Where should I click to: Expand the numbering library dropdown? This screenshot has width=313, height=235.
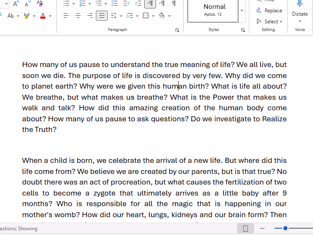(x=89, y=3)
